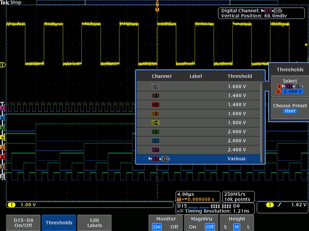Viewport: 309px width, 231px height.
Task: Turn Monitor On
Action: 158,226
